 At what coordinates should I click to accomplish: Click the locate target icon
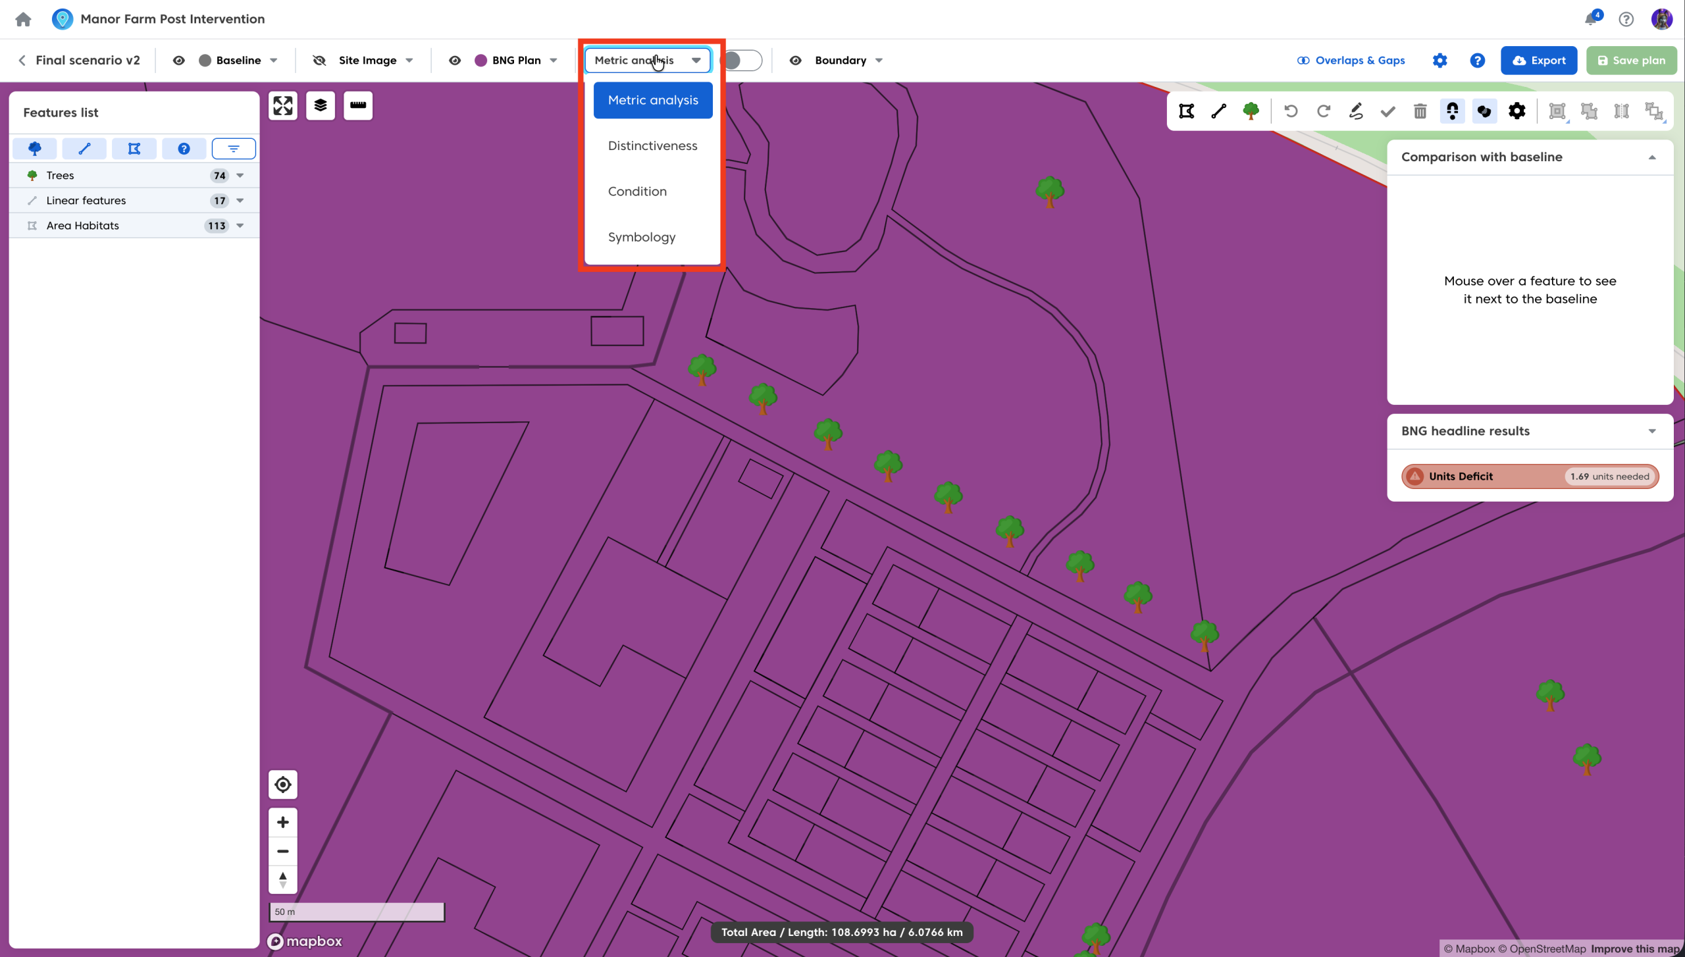click(x=283, y=785)
